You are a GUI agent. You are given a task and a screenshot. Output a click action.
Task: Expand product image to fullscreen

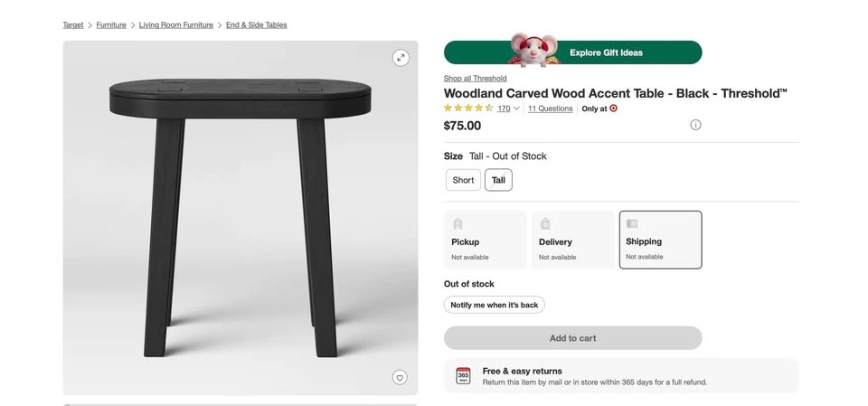click(401, 58)
